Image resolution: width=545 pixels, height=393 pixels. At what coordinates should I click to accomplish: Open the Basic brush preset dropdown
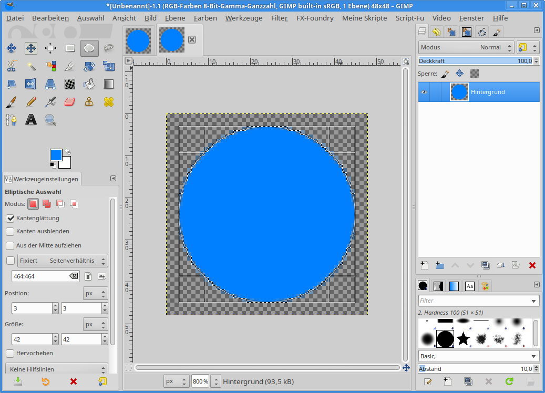point(479,356)
